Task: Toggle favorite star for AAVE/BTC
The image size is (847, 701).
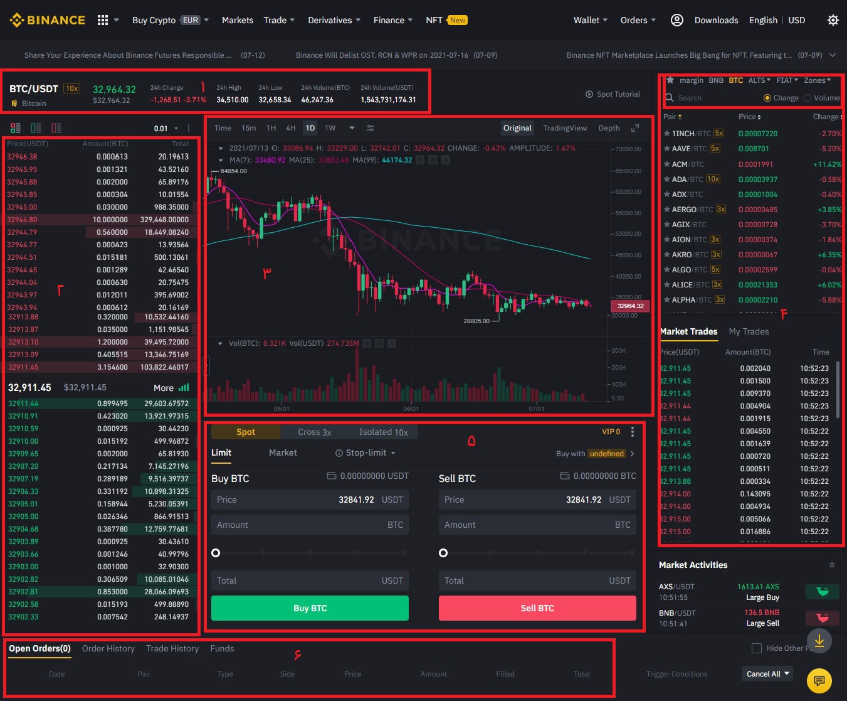Action: (x=667, y=149)
